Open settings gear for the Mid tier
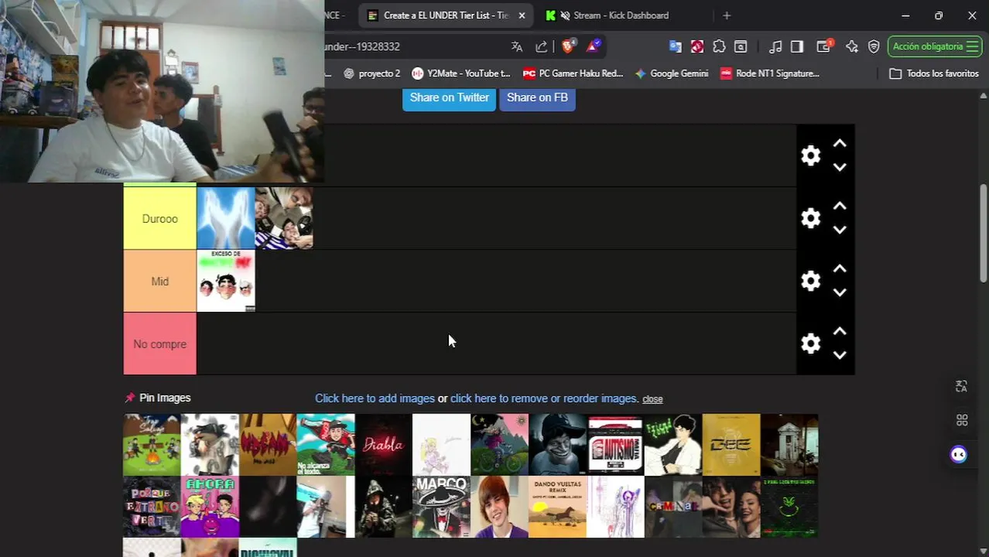The width and height of the screenshot is (989, 557). pos(810,281)
